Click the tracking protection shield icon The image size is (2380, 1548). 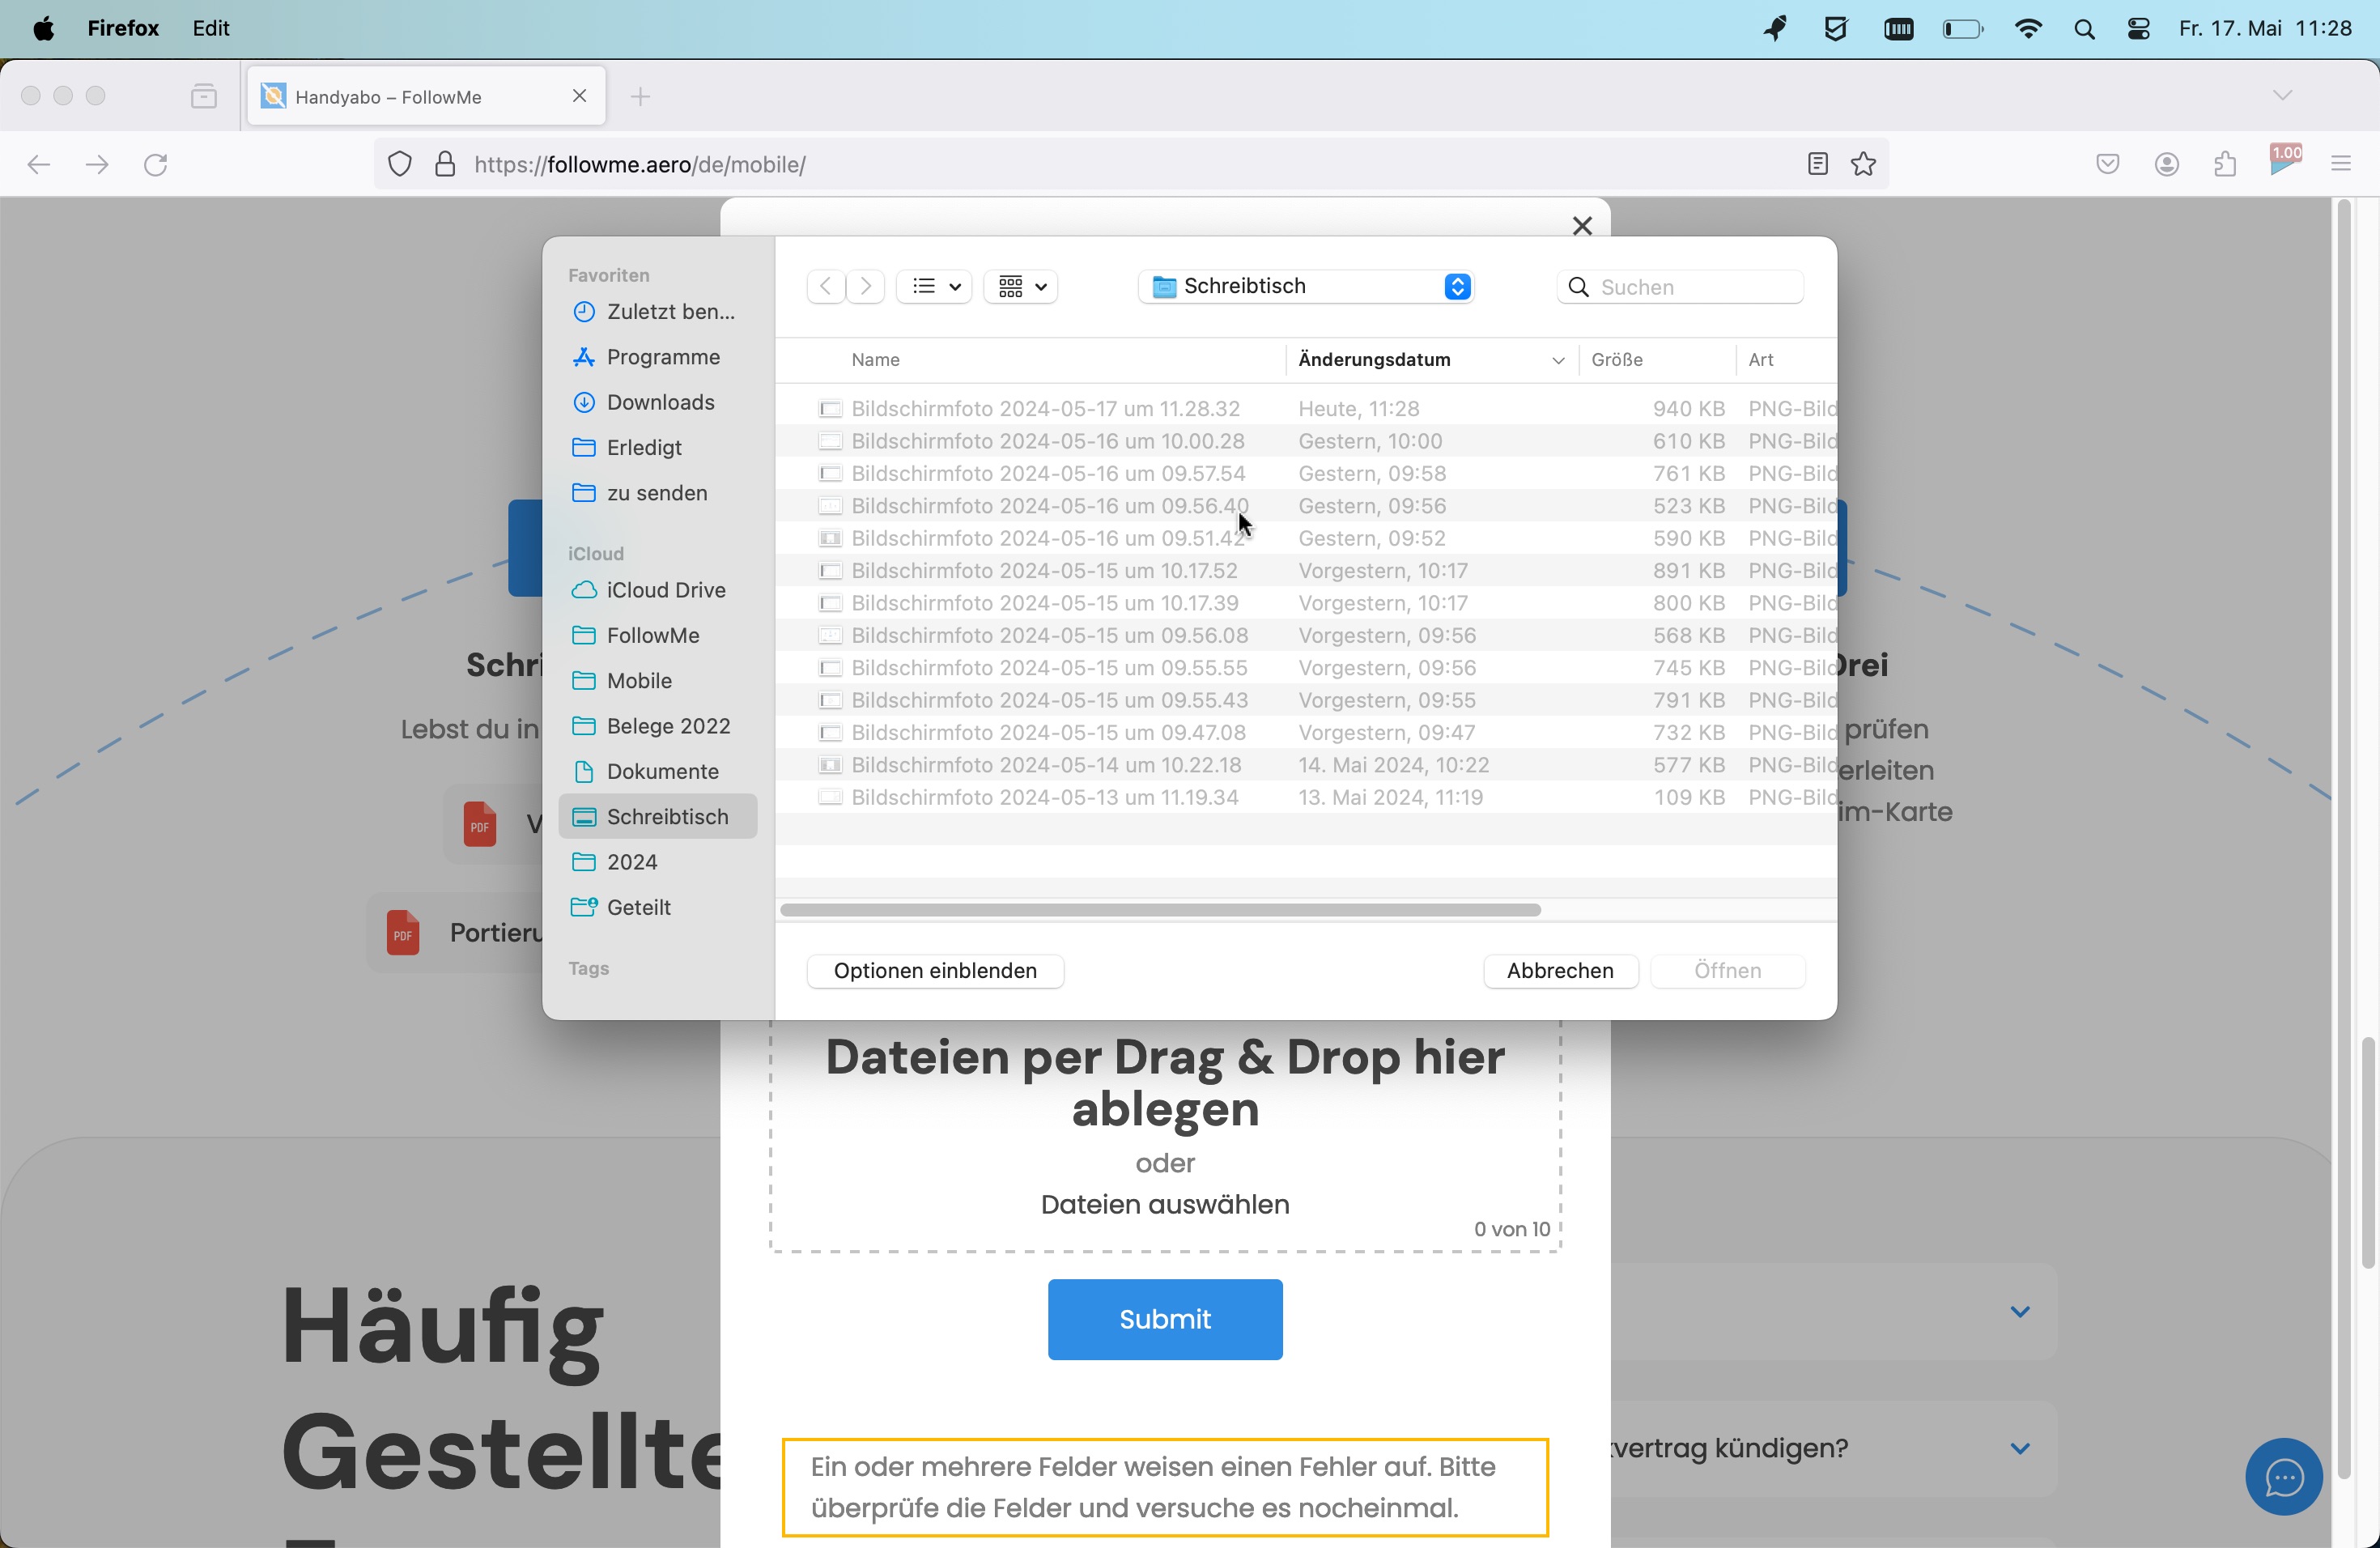coord(399,164)
